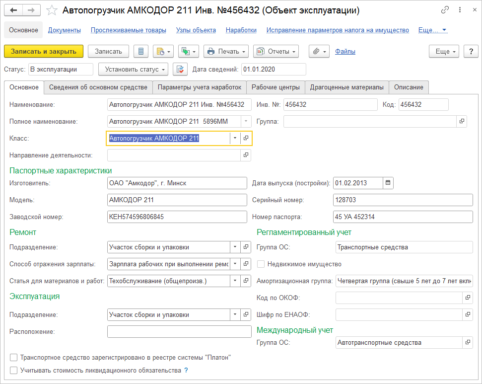
Task: Open the Группа selection form icon
Action: click(x=462, y=121)
